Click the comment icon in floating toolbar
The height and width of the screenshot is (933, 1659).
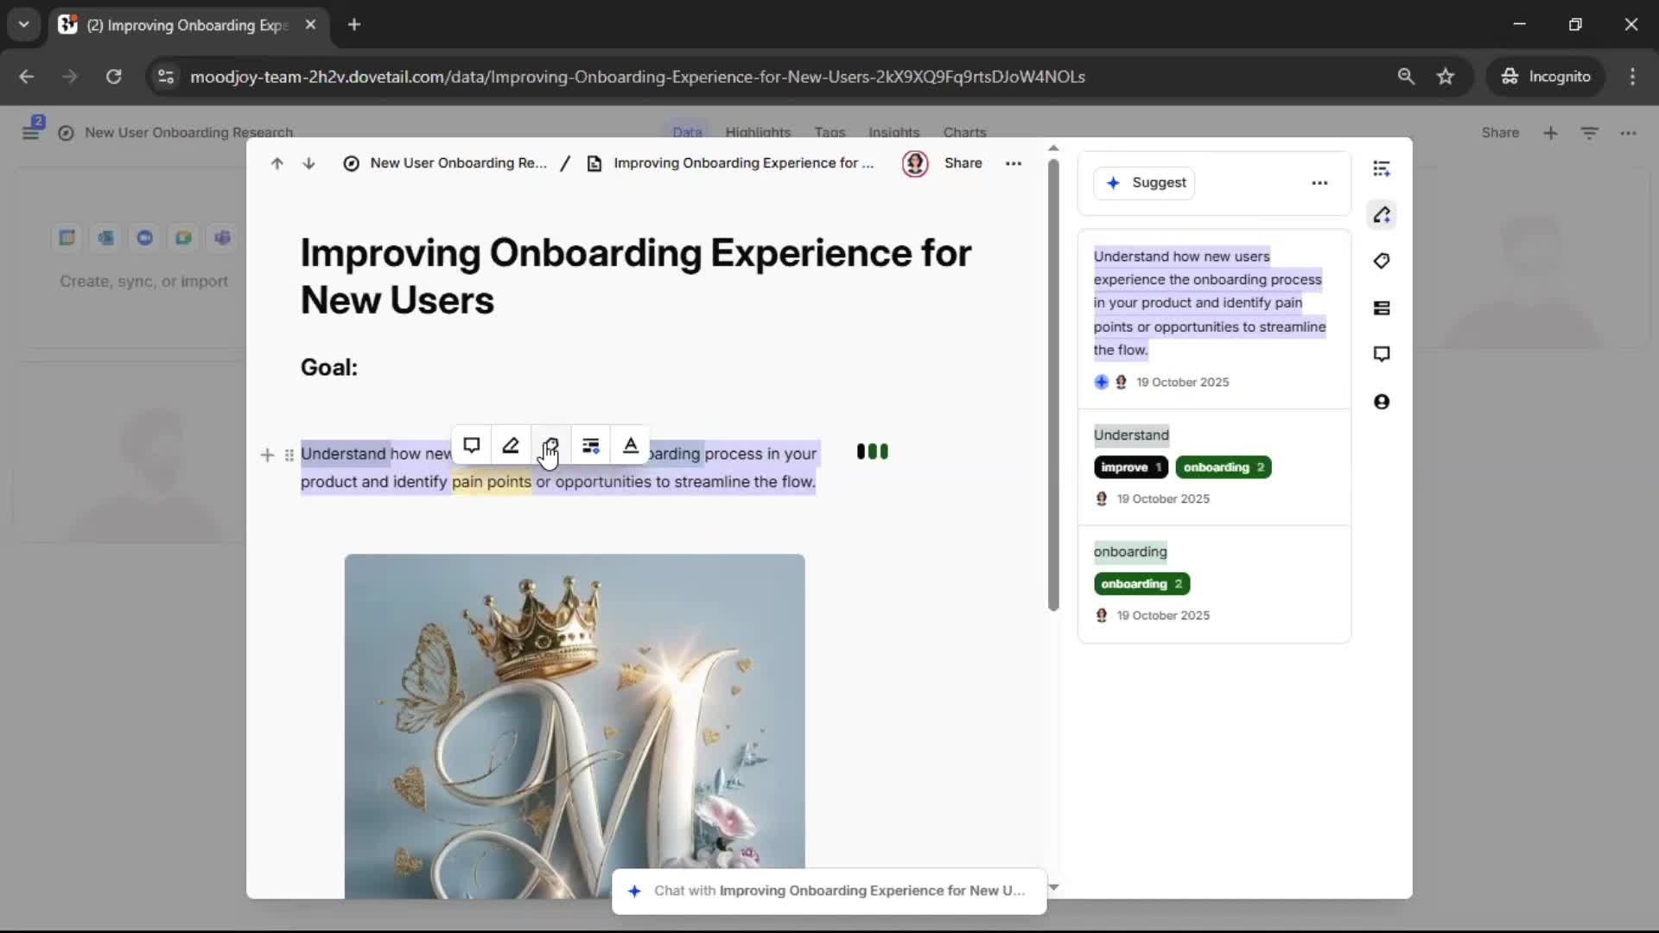click(471, 446)
